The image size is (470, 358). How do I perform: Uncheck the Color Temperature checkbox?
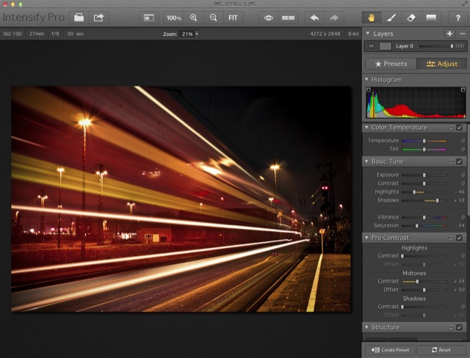tap(459, 128)
